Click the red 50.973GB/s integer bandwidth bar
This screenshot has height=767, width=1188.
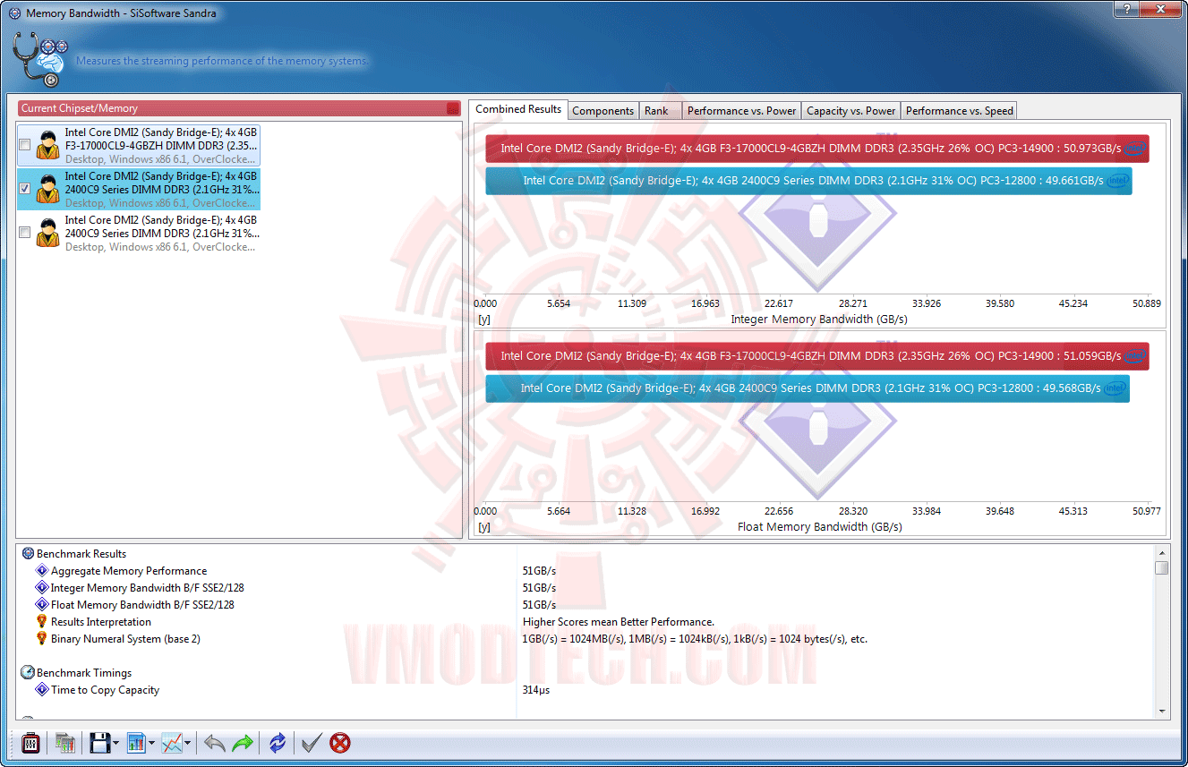tap(817, 149)
